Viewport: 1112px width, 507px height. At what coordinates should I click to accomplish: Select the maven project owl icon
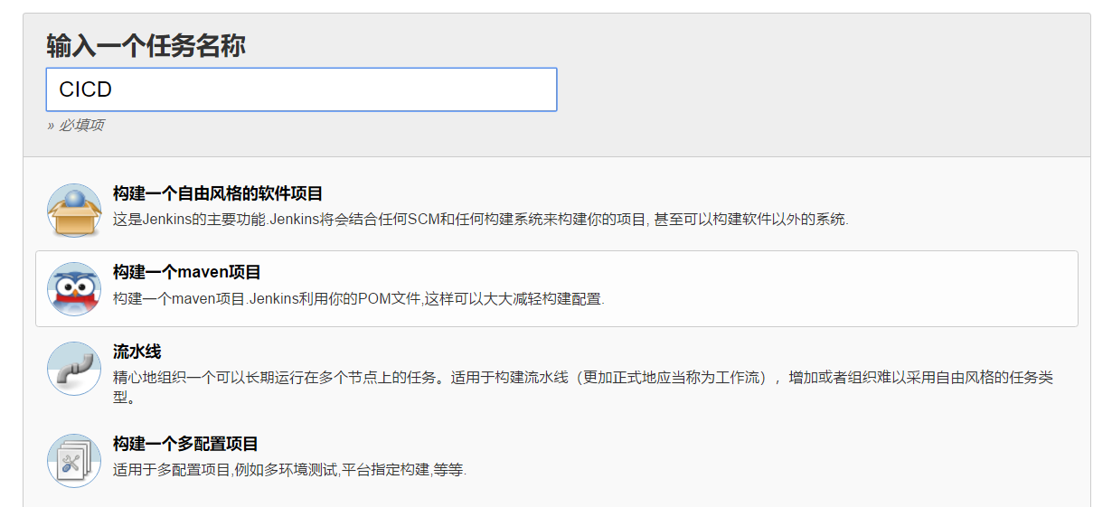[74, 289]
